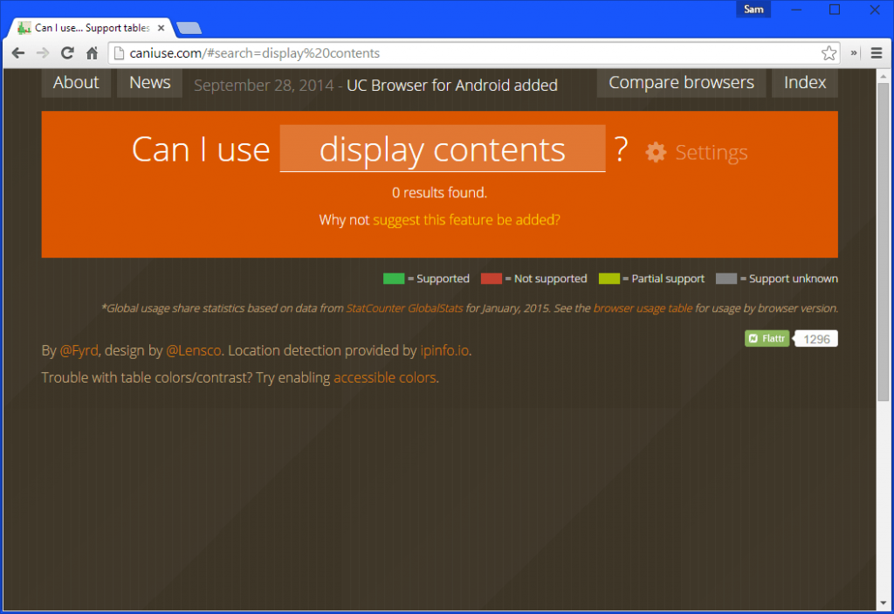Click the Index button
The width and height of the screenshot is (894, 614).
click(x=804, y=82)
